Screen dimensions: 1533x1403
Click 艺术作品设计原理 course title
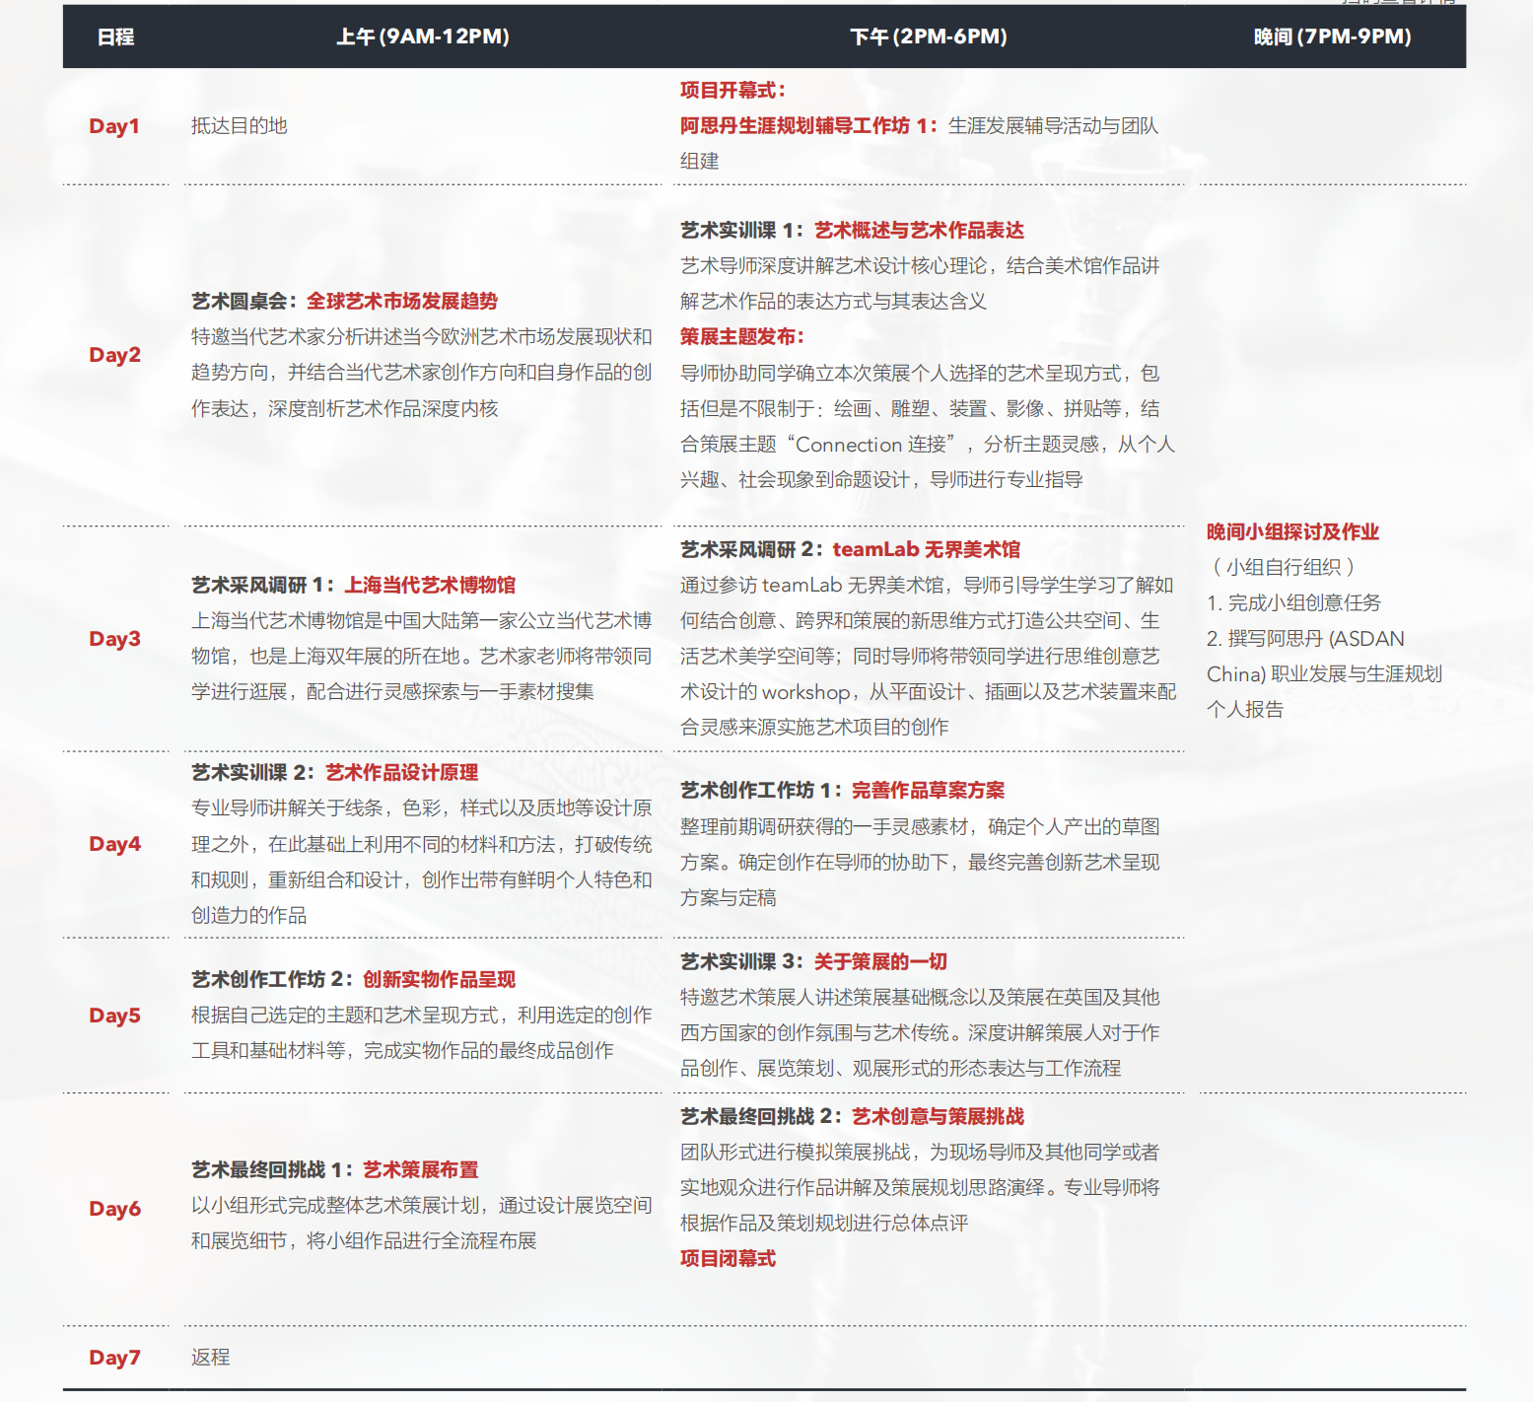(x=402, y=773)
